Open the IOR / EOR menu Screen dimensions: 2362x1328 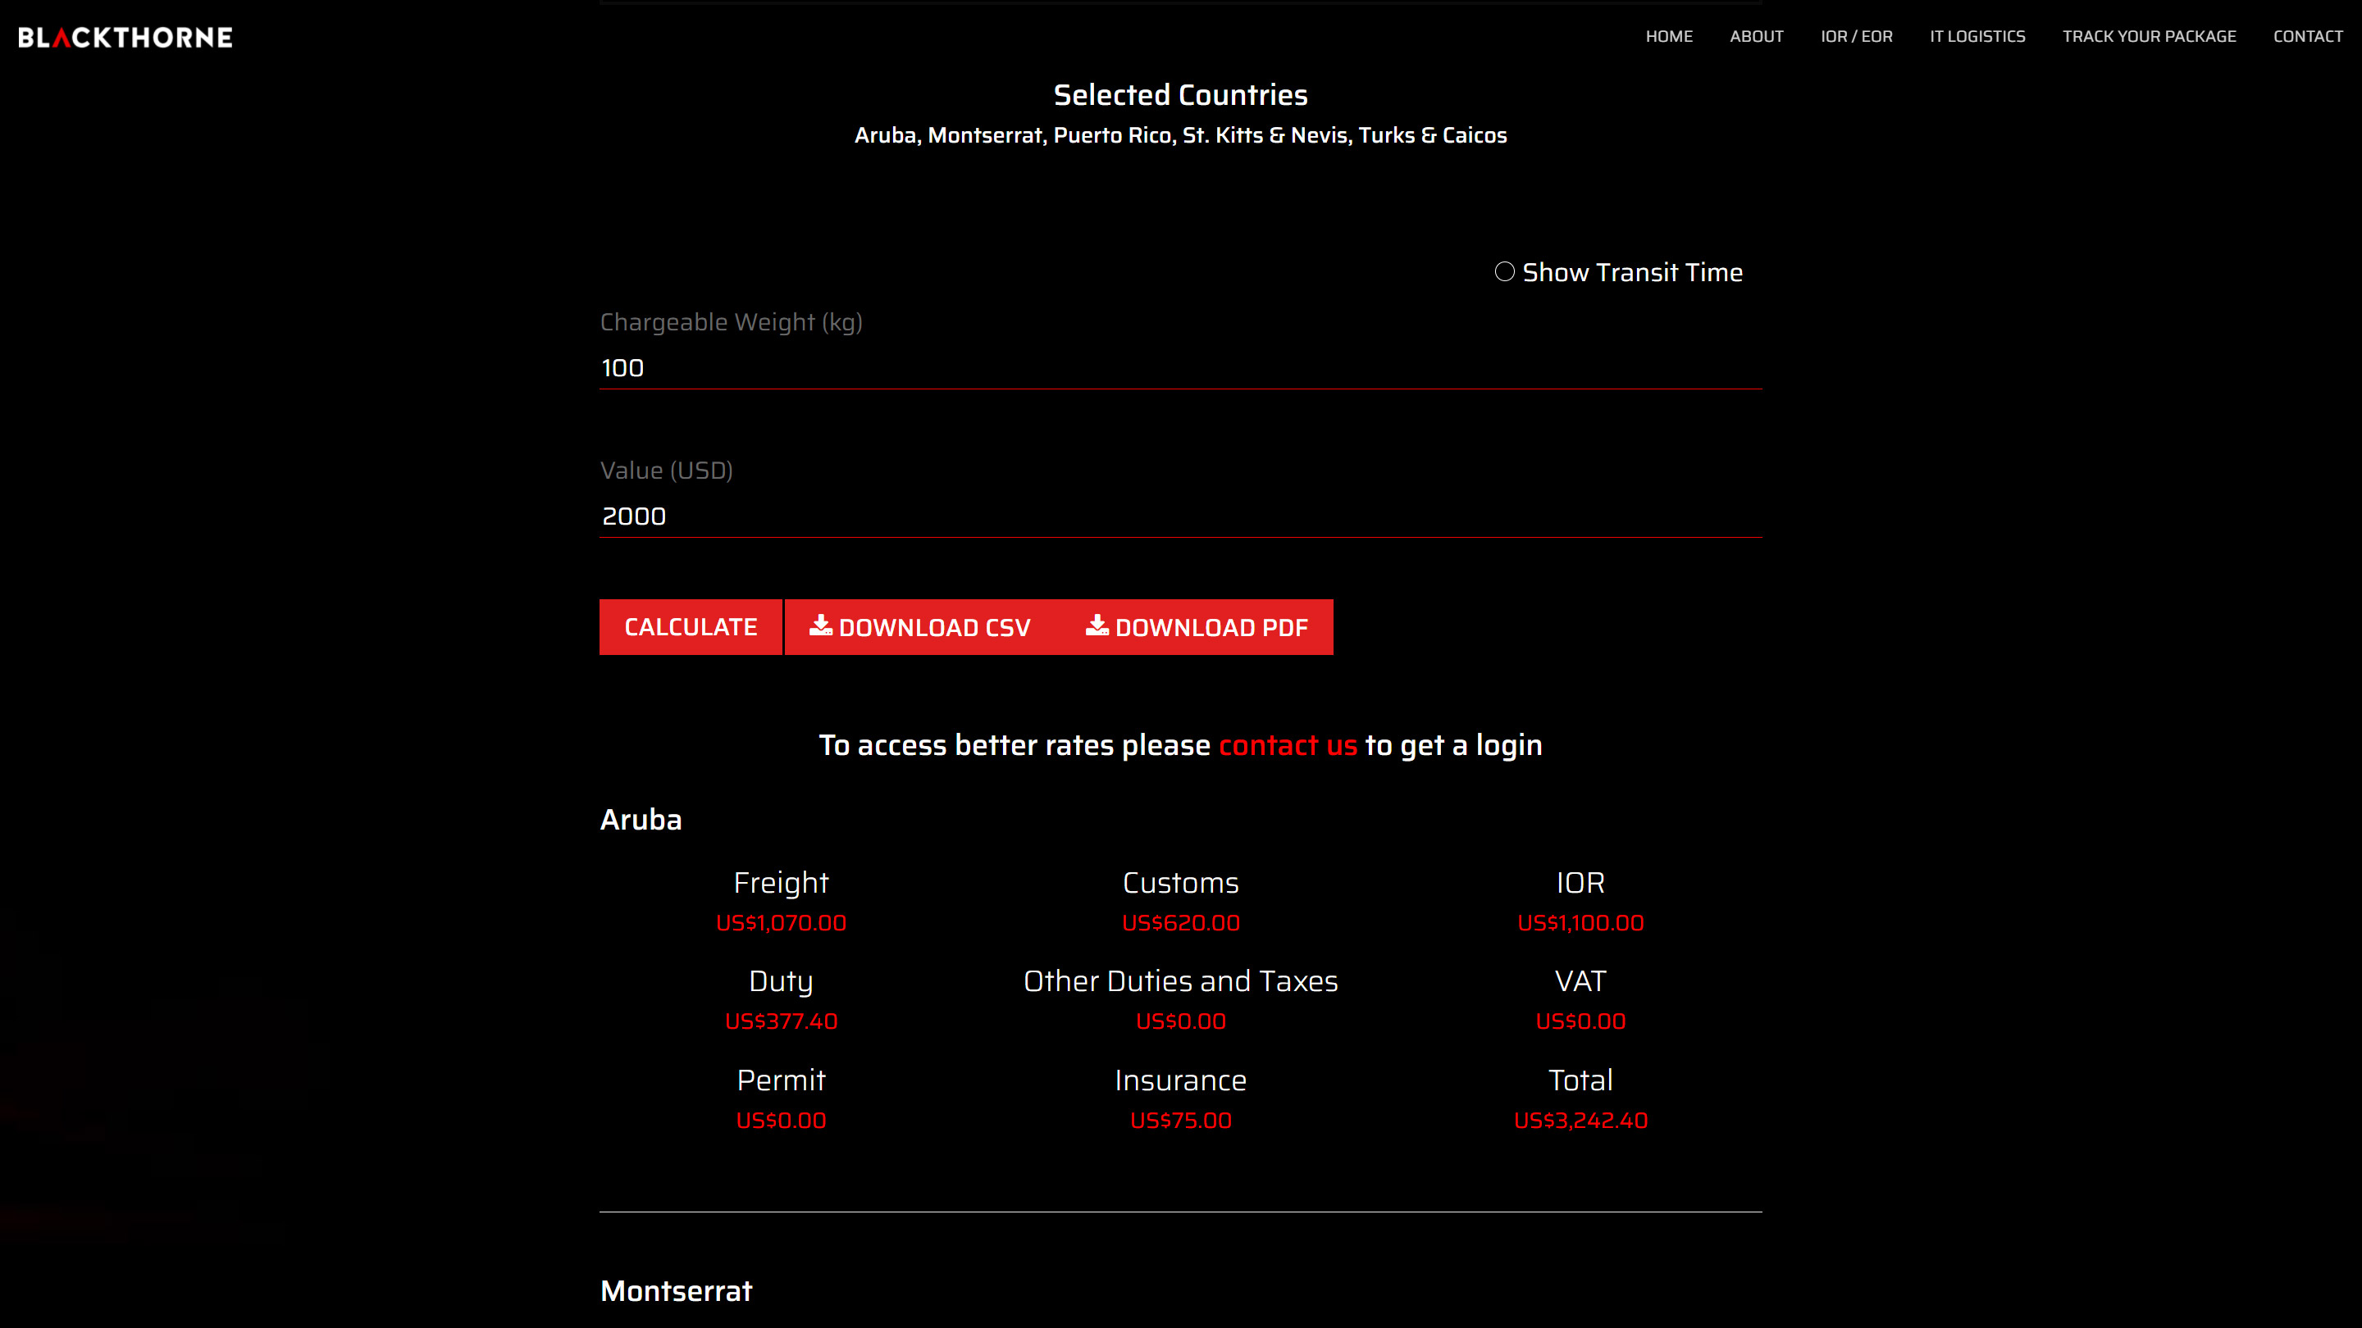[1856, 37]
